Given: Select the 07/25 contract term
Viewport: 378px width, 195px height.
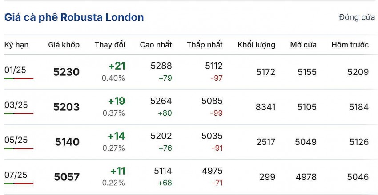Looking at the screenshot, I should [16, 175].
